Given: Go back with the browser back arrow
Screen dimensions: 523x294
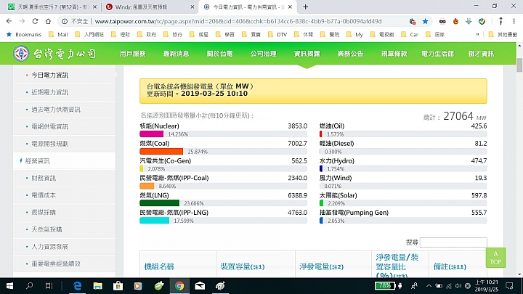Looking at the screenshot, I should click(9, 21).
